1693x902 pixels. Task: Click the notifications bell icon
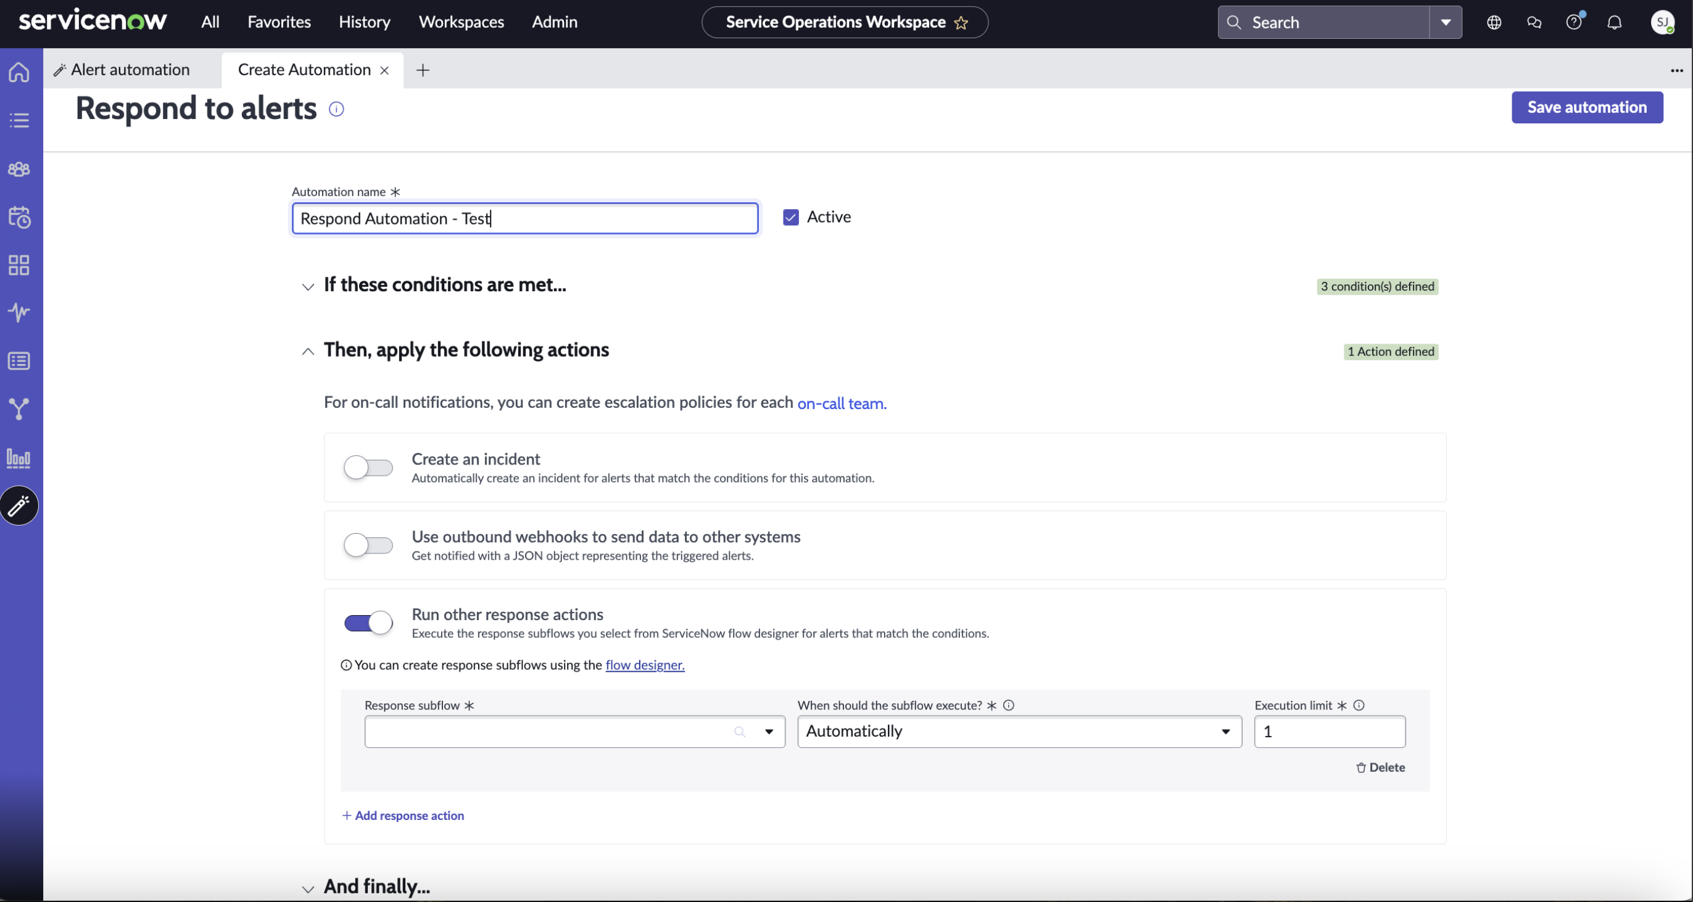[1613, 22]
